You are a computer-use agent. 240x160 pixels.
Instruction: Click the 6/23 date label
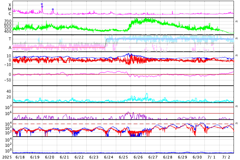click(94, 157)
